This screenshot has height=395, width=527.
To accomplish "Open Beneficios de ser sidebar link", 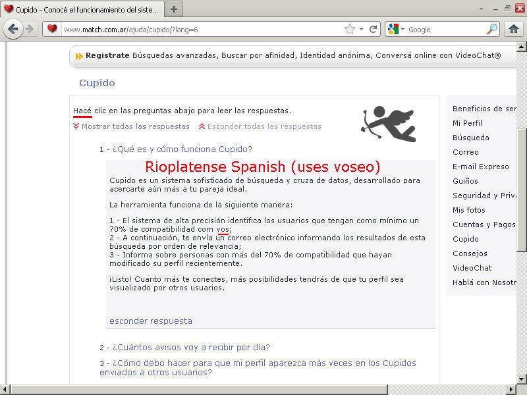I will [484, 109].
